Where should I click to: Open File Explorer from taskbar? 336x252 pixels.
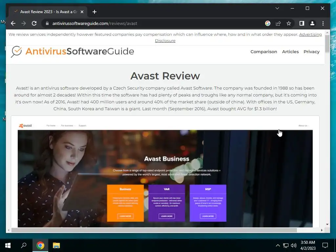coord(56,245)
